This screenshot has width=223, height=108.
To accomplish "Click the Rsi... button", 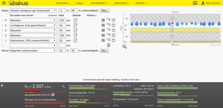I will [104, 51].
